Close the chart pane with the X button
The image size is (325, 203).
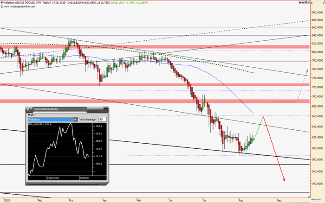point(308,3)
